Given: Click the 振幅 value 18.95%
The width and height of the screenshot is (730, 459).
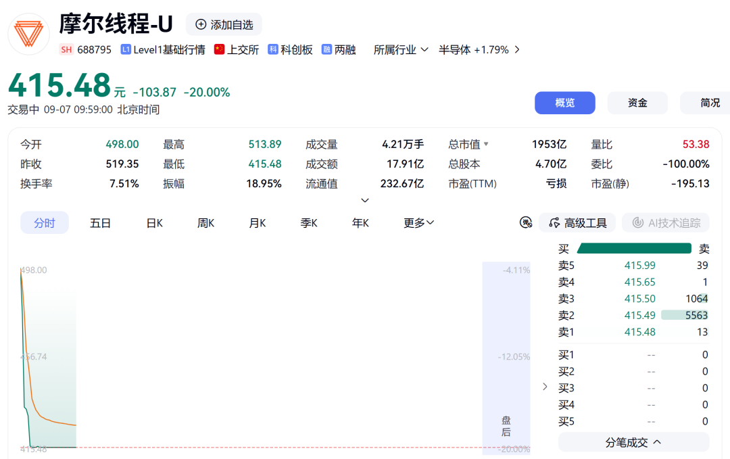Looking at the screenshot, I should [x=264, y=183].
